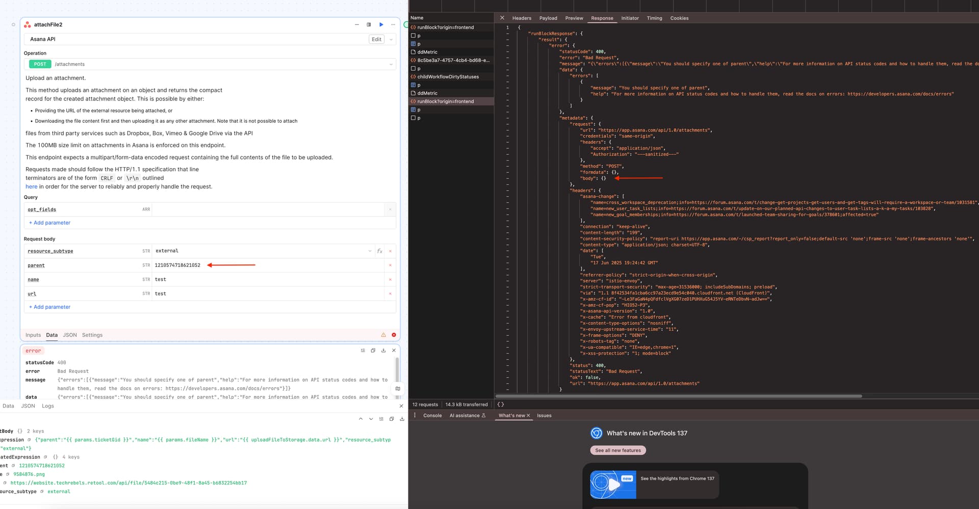The width and height of the screenshot is (979, 509).
Task: Collapse the "runBlockResponse" JSON line
Action: tap(507, 34)
